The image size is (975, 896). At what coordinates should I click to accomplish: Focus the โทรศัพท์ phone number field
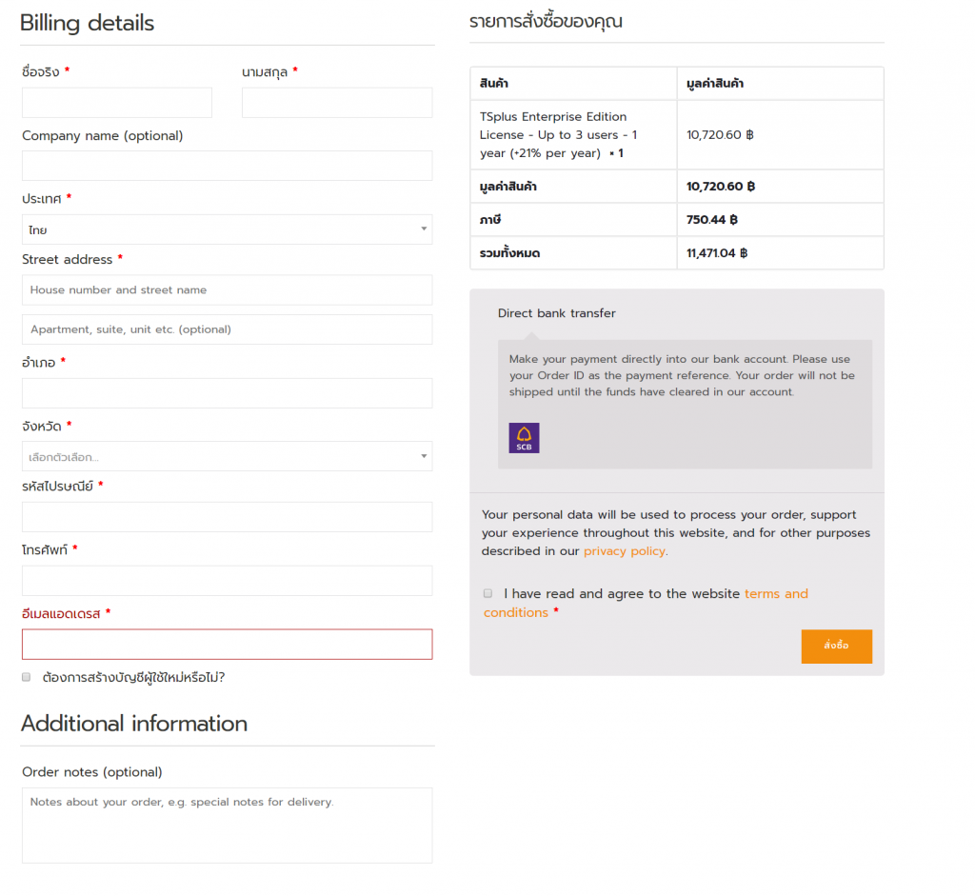click(227, 581)
